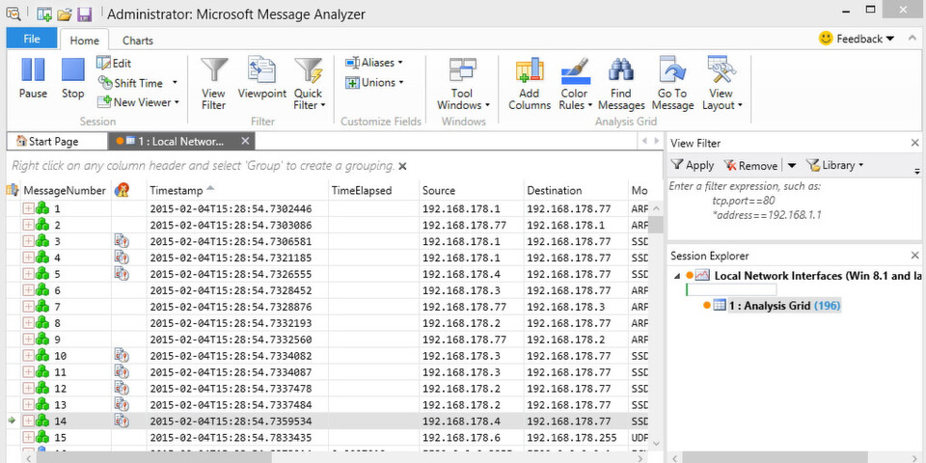Image resolution: width=926 pixels, height=463 pixels.
Task: Open the Aliases dropdown
Action: coord(374,63)
